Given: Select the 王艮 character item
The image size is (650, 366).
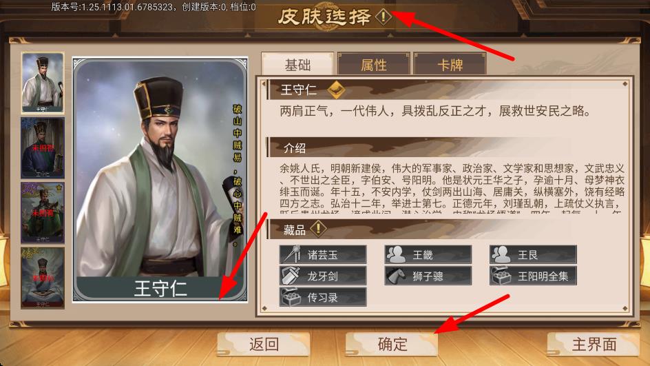Looking at the screenshot, I should [x=533, y=254].
